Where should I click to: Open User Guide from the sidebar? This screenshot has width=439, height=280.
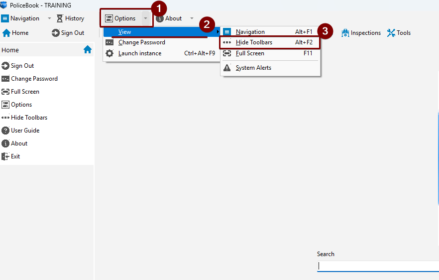[25, 131]
